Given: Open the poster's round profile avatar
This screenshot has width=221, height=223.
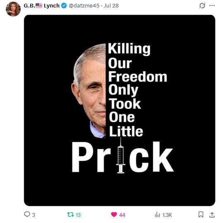Looking at the screenshot, I should point(13,9).
